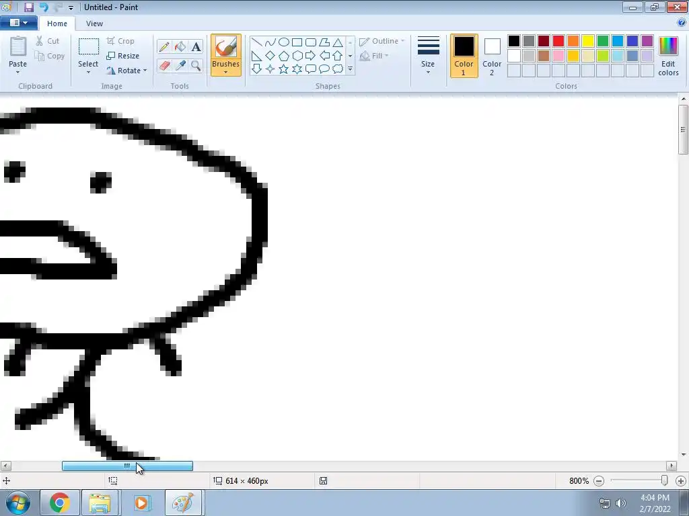Screen dimensions: 689x516
Task: Choose the Up arrow shape
Action: [338, 56]
